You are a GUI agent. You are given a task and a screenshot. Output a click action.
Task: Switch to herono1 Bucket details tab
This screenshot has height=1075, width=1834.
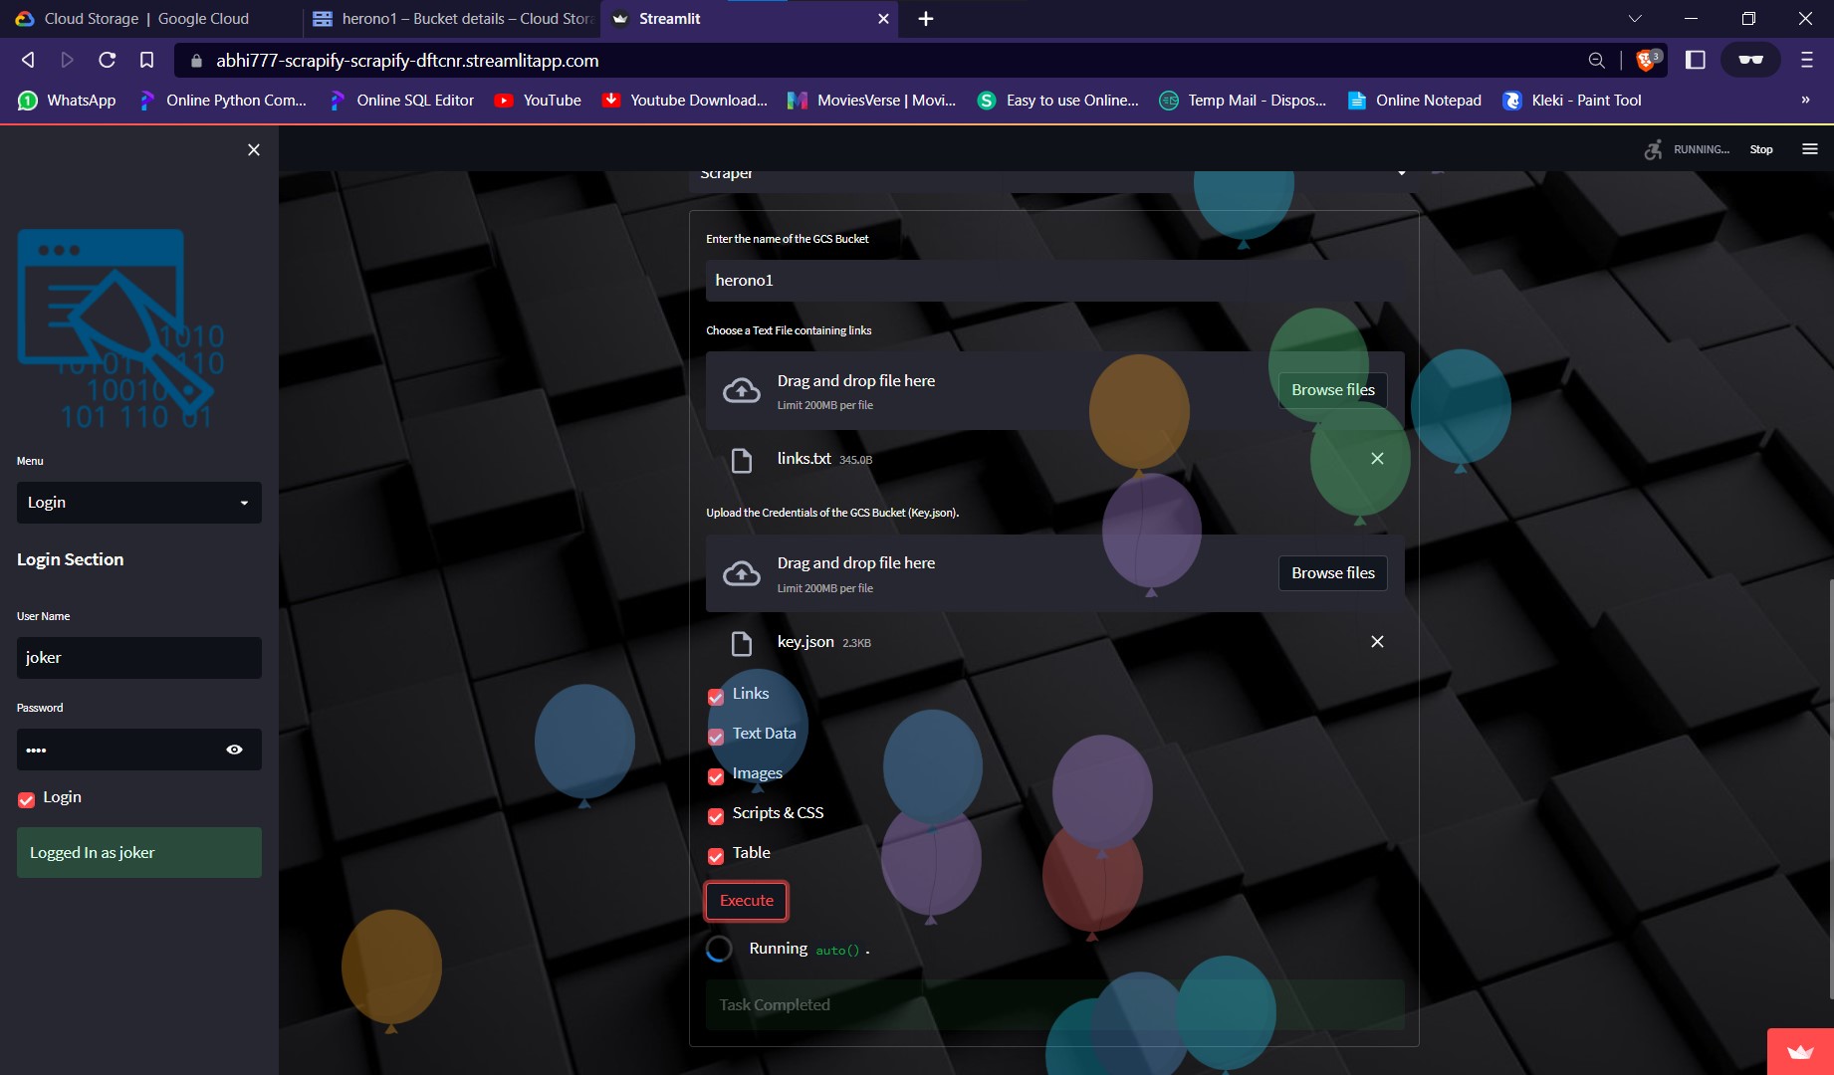(452, 19)
